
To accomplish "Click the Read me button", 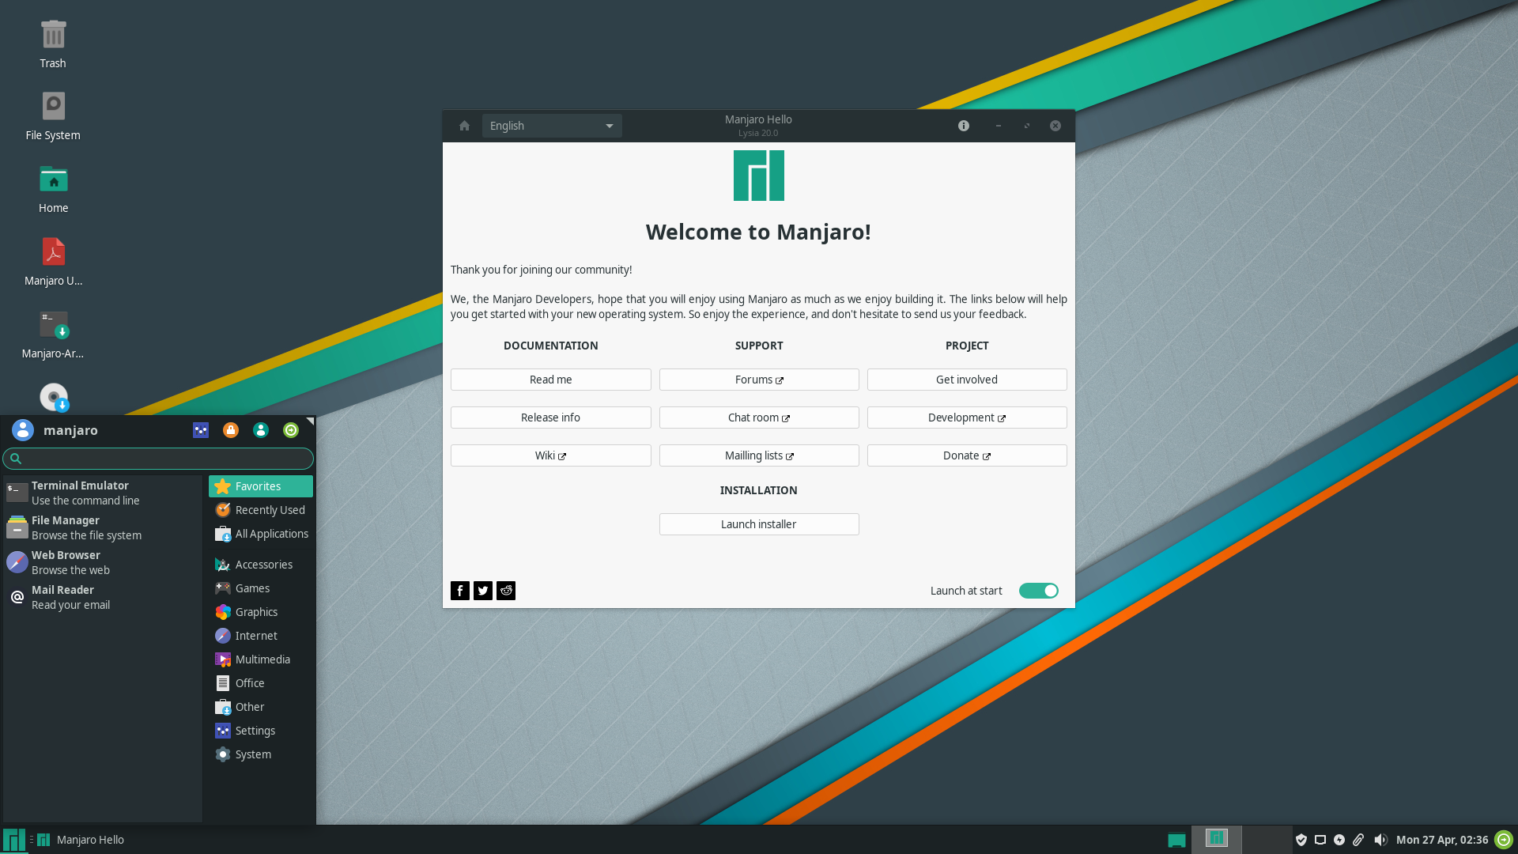I will (550, 379).
